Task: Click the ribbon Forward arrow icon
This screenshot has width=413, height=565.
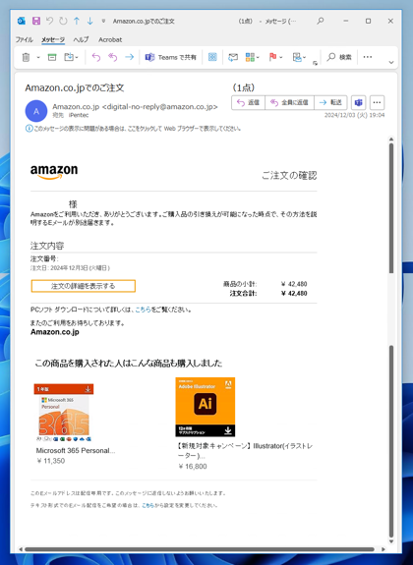Action: 129,57
